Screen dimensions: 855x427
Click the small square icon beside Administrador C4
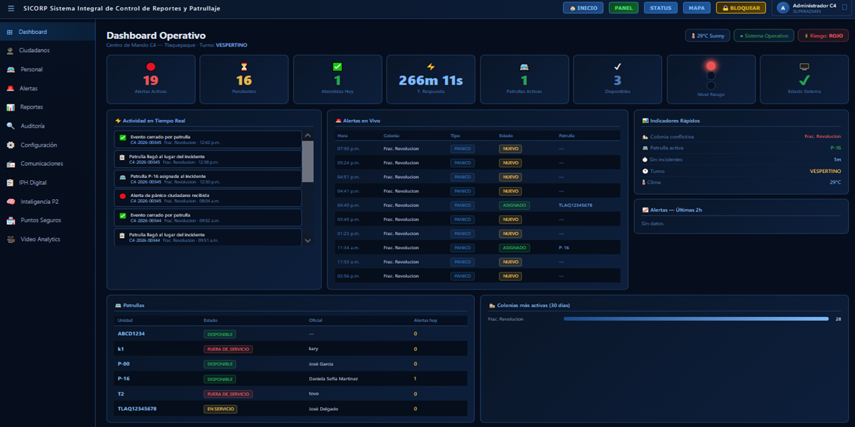(844, 8)
